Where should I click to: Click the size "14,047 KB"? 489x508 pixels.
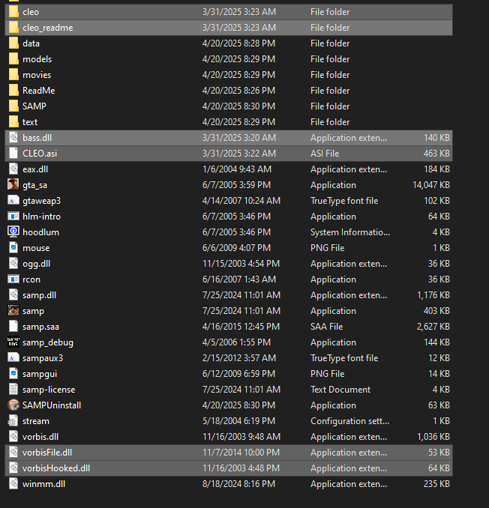pyautogui.click(x=431, y=185)
